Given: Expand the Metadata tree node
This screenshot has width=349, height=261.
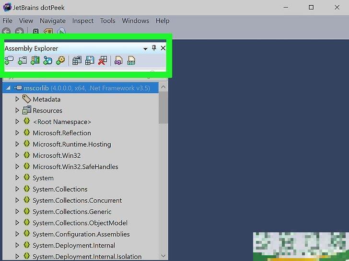Looking at the screenshot, I should click(17, 99).
